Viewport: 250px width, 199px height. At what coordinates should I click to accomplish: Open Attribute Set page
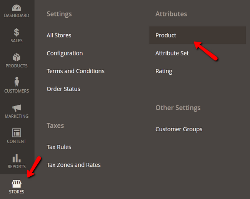tap(172, 53)
